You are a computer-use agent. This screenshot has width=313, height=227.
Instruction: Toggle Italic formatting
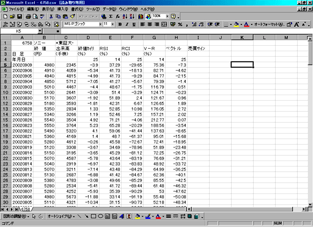click(x=127, y=24)
